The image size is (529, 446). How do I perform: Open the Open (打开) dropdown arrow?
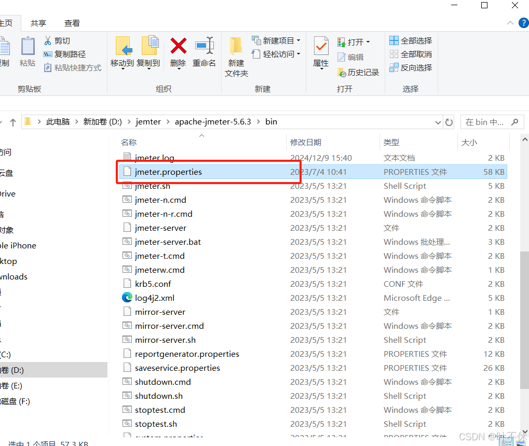pyautogui.click(x=368, y=42)
